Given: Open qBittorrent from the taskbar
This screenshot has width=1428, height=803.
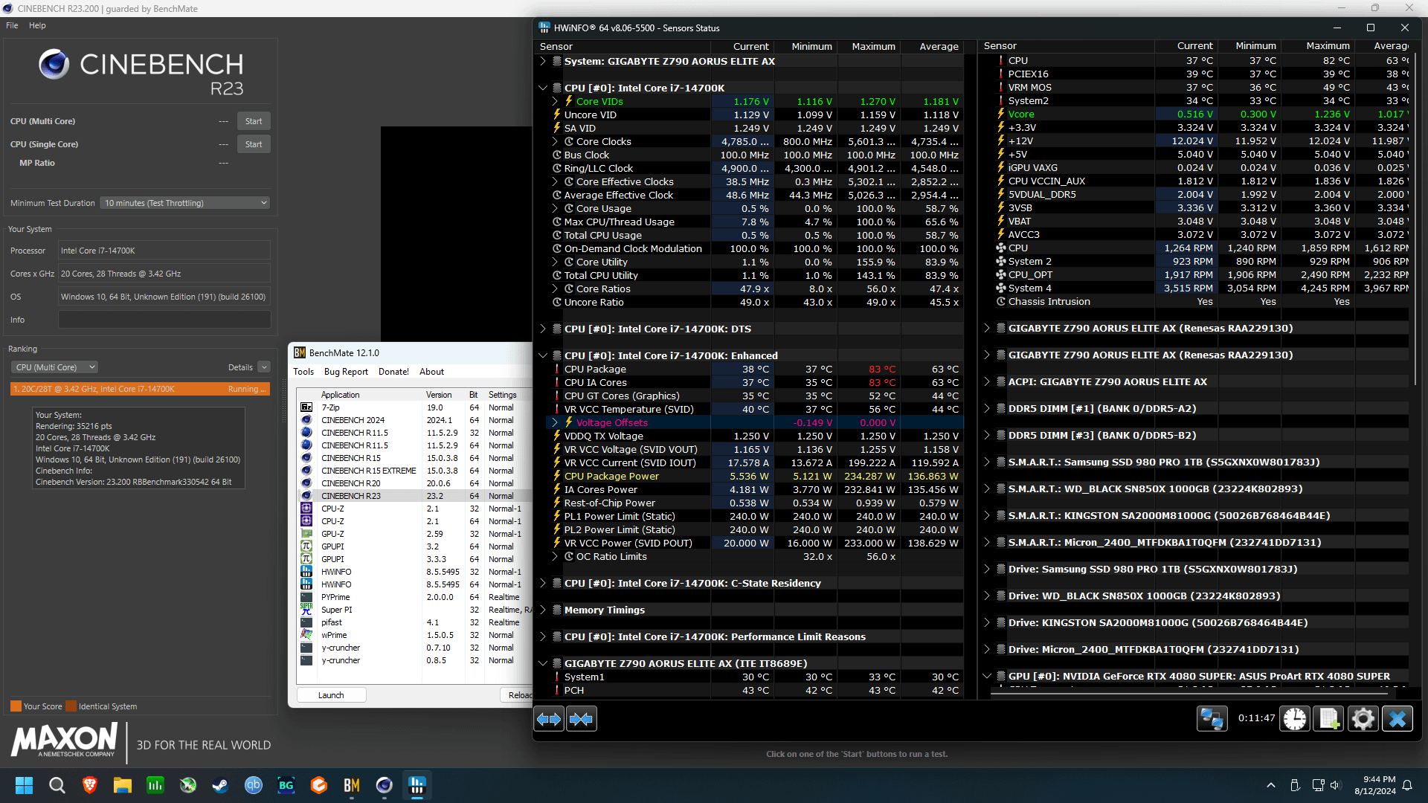Looking at the screenshot, I should (x=254, y=785).
